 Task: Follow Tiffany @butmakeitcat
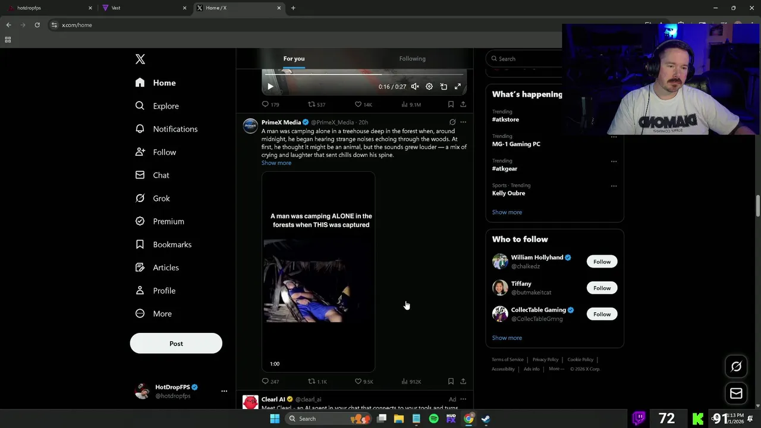click(602, 288)
